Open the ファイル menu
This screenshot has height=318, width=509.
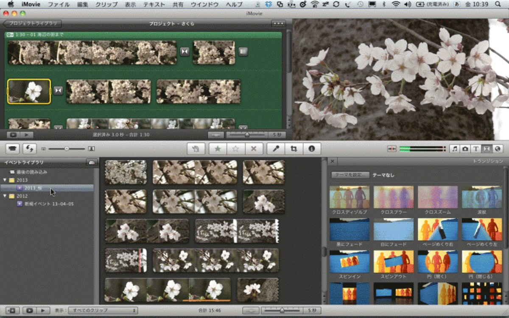(x=59, y=5)
